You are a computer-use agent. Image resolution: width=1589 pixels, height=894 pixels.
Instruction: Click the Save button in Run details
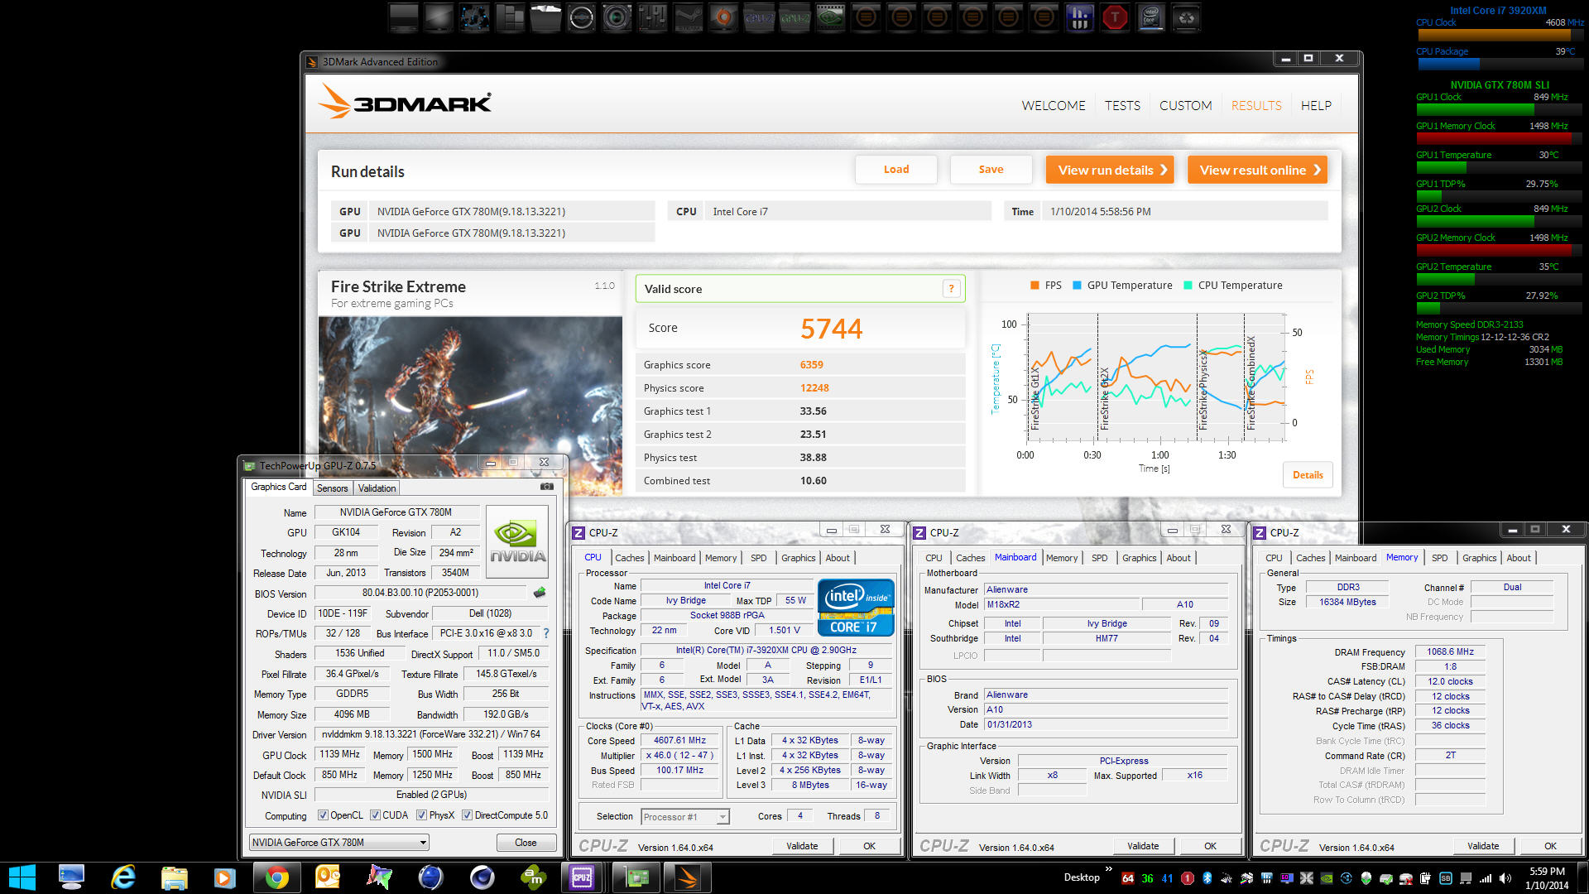click(991, 170)
